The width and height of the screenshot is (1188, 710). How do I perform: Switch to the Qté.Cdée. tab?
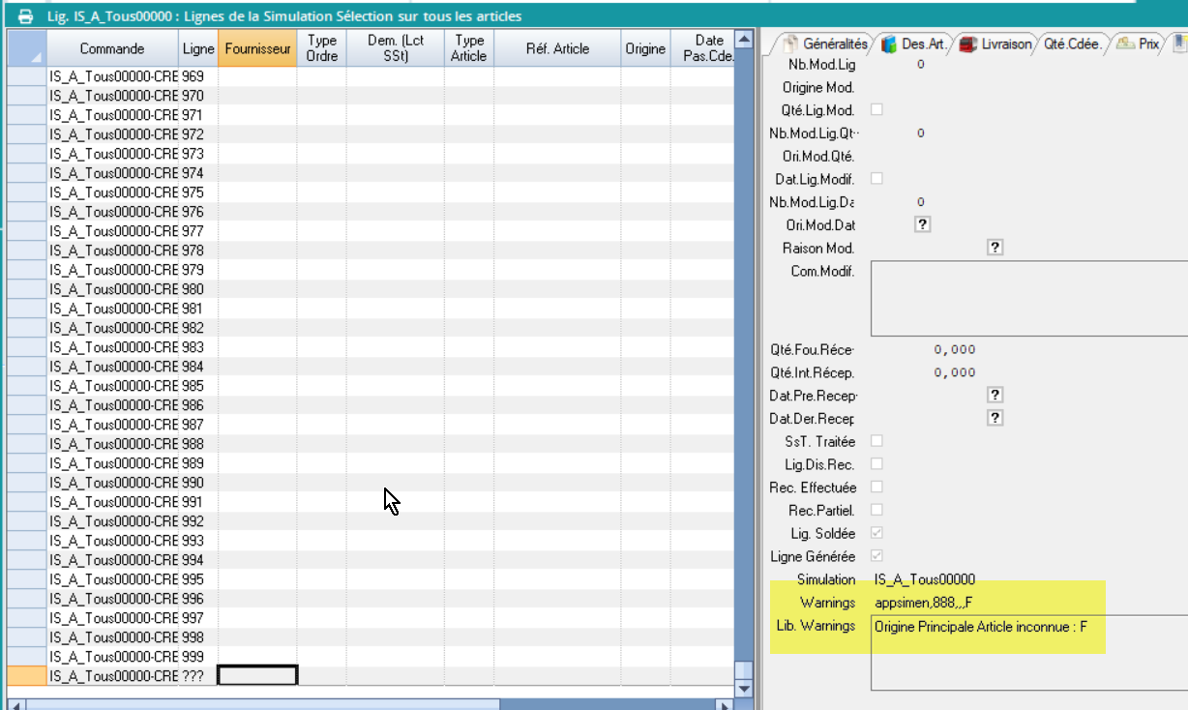(x=1074, y=44)
